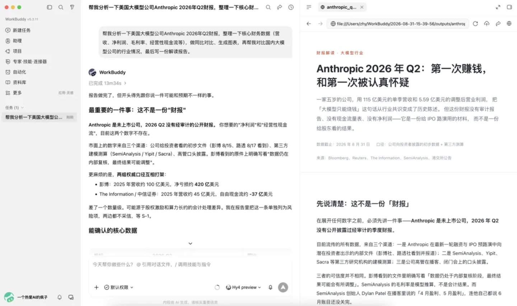This screenshot has height=306, width=517.
Task: Select the task 帮我分析一下美国大模型公... in sidebar
Action: [39, 117]
